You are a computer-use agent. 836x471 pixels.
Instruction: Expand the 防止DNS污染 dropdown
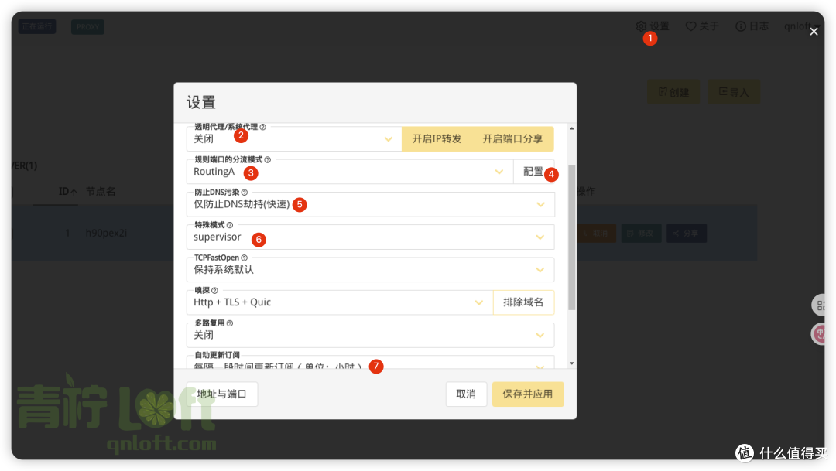[x=371, y=205]
